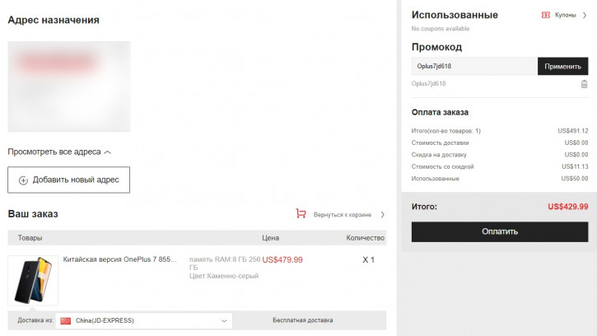Click Добавить новый адрес button

(x=68, y=180)
